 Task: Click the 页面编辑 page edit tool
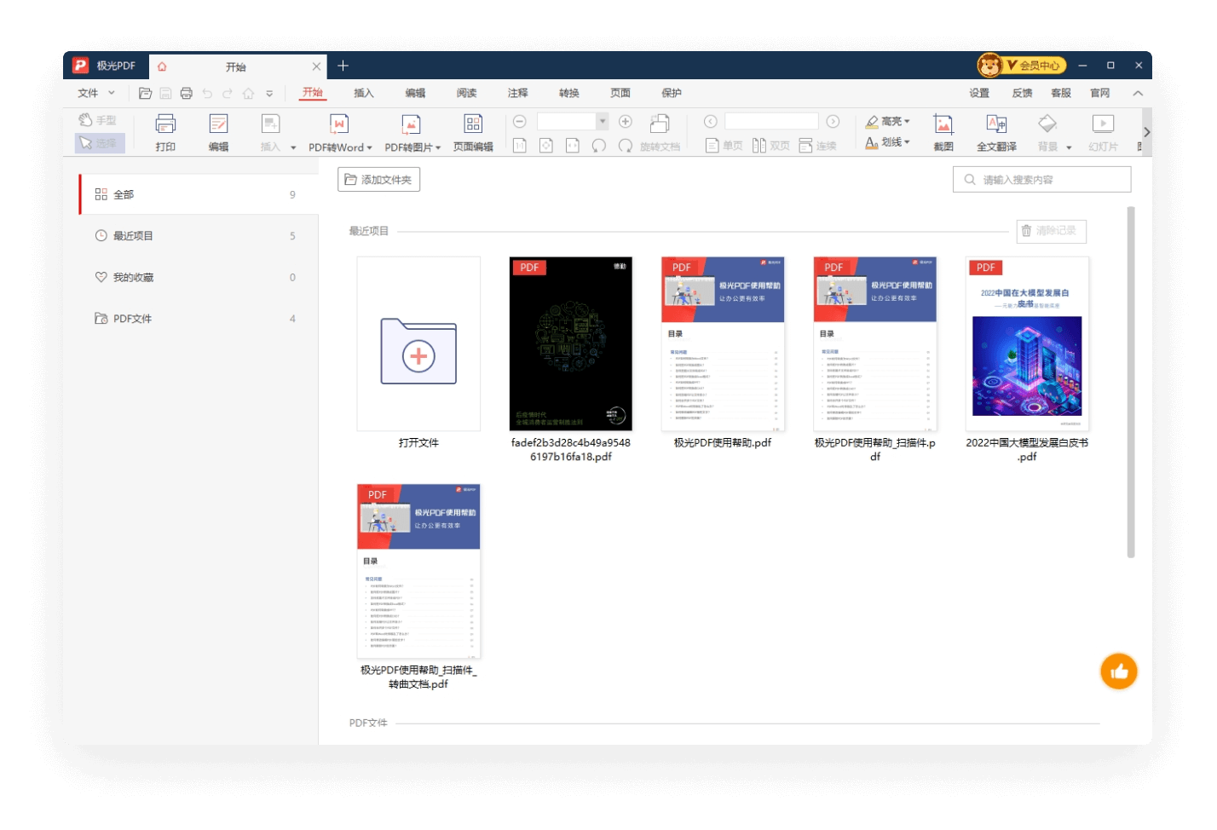tap(473, 132)
